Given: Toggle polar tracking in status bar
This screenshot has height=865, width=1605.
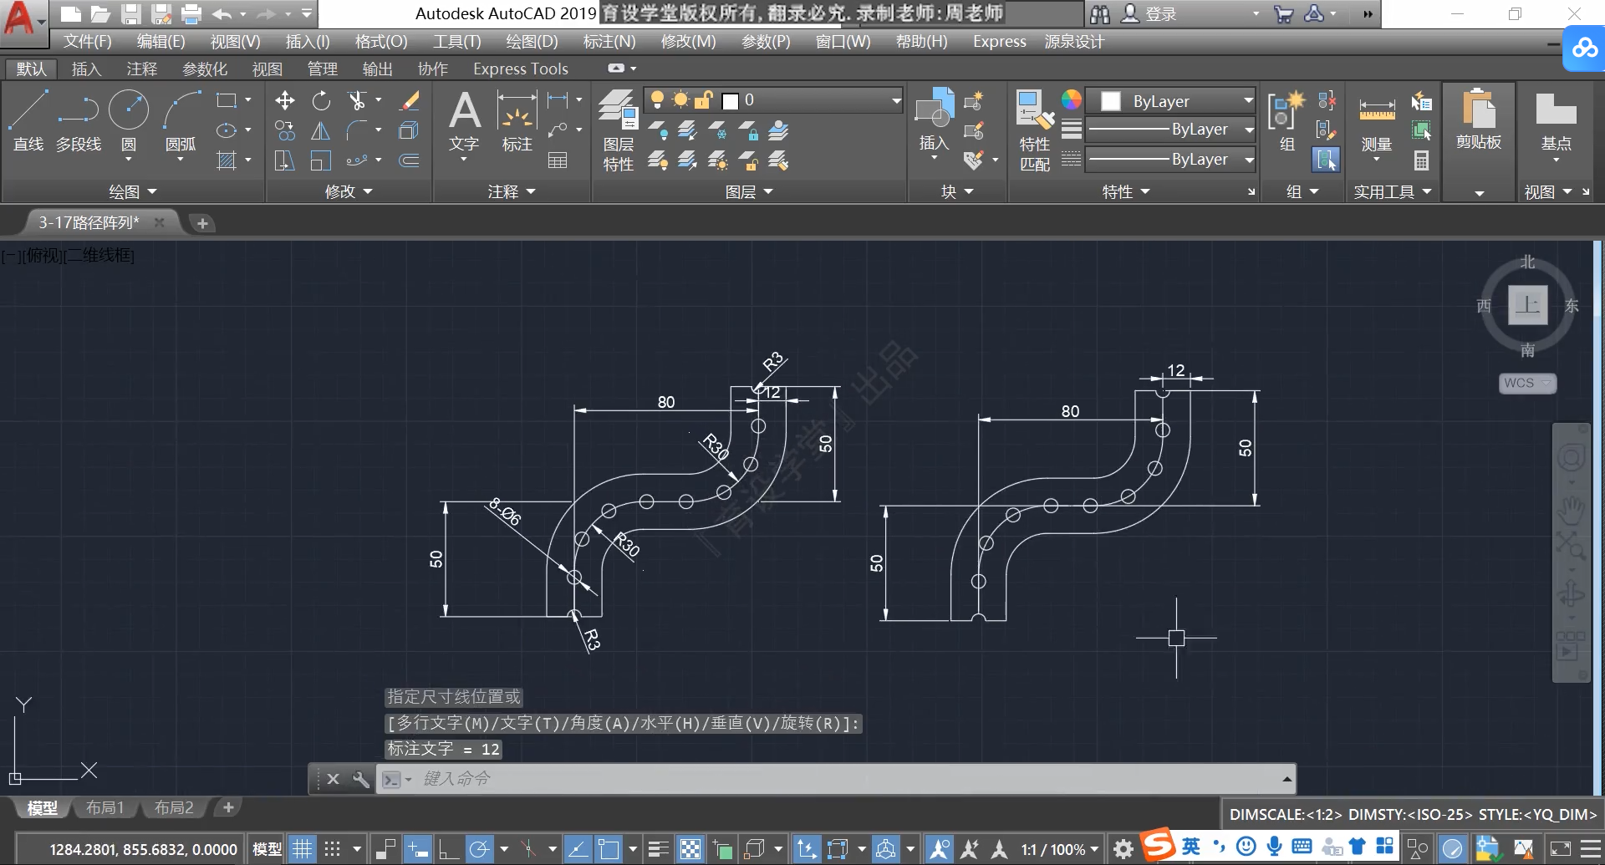Looking at the screenshot, I should coord(480,849).
